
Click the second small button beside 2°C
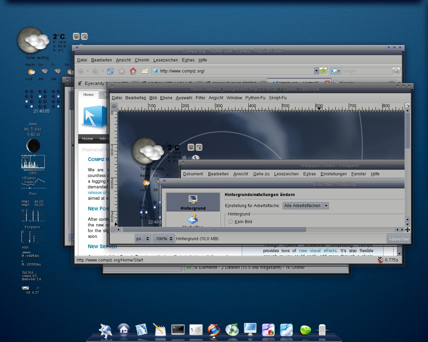pos(84,36)
